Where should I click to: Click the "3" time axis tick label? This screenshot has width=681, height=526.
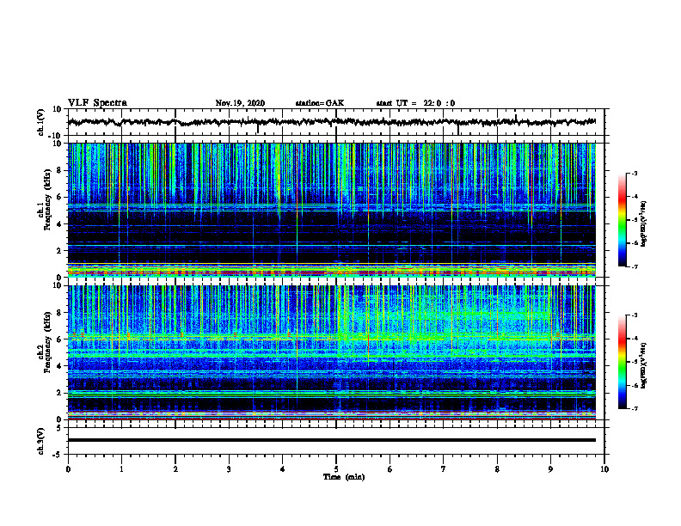[x=229, y=469]
